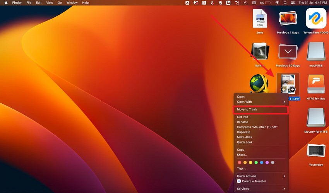Select the globe with yellow arrow app icon
Viewport: 329px width, 193px height.
(x=259, y=84)
